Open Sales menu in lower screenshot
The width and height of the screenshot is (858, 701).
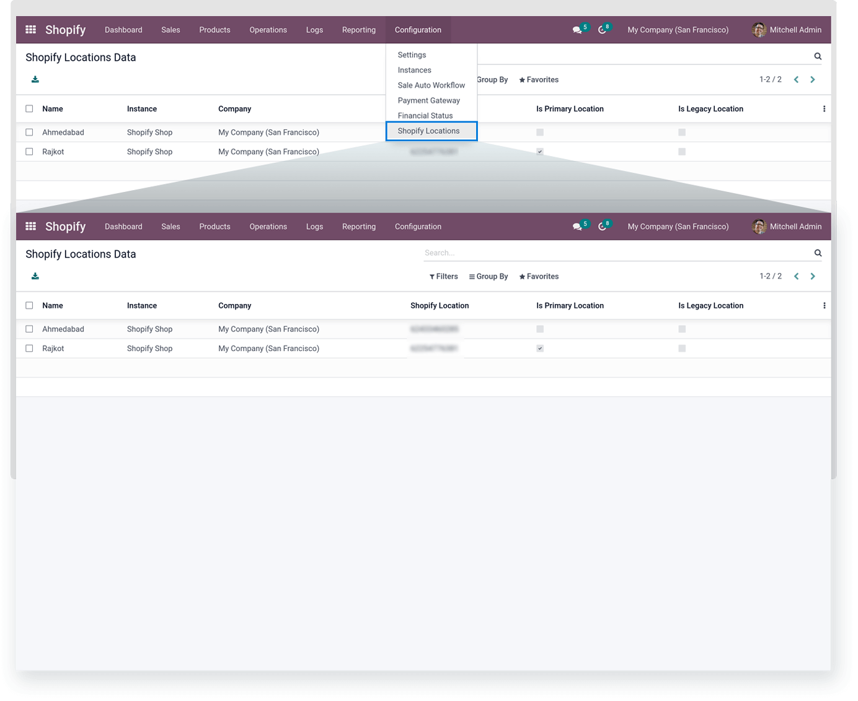(170, 227)
